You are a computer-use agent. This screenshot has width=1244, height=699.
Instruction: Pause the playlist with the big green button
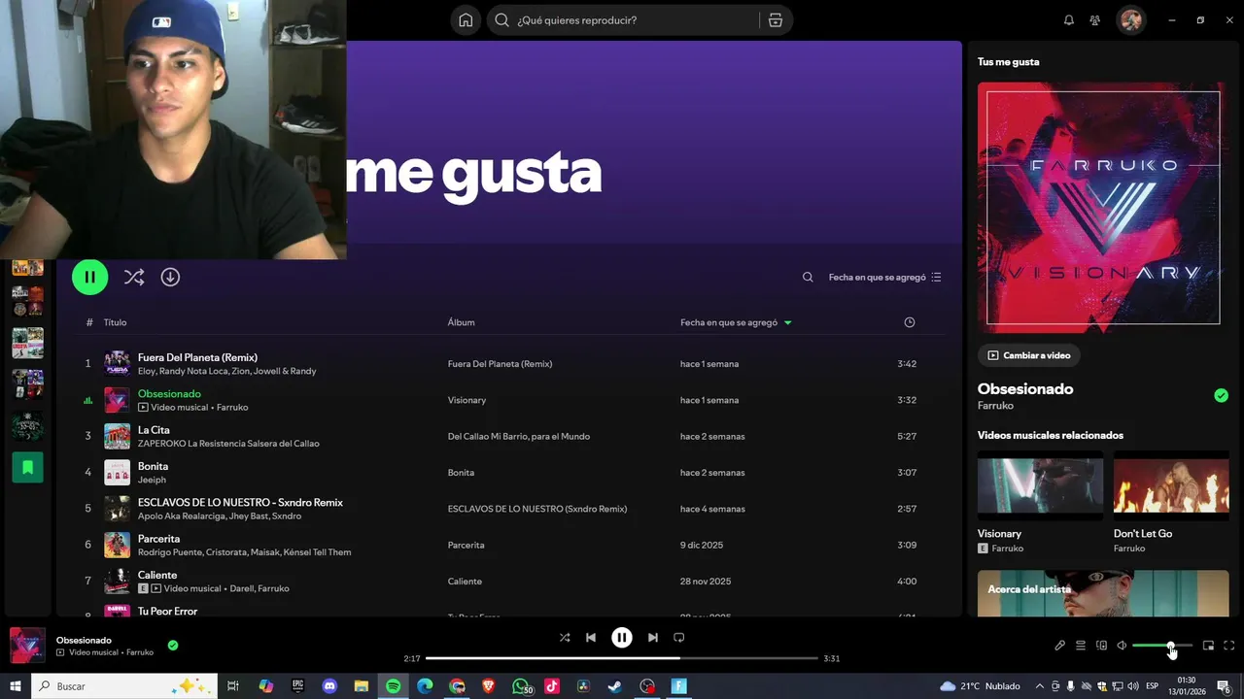coord(89,277)
